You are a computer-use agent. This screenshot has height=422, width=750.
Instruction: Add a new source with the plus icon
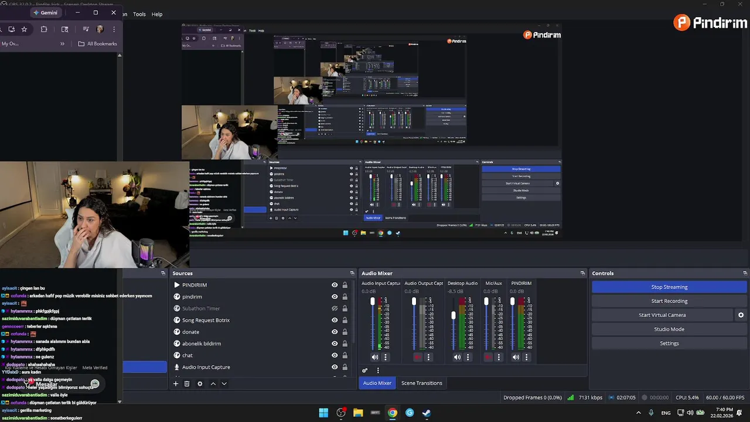[175, 383]
